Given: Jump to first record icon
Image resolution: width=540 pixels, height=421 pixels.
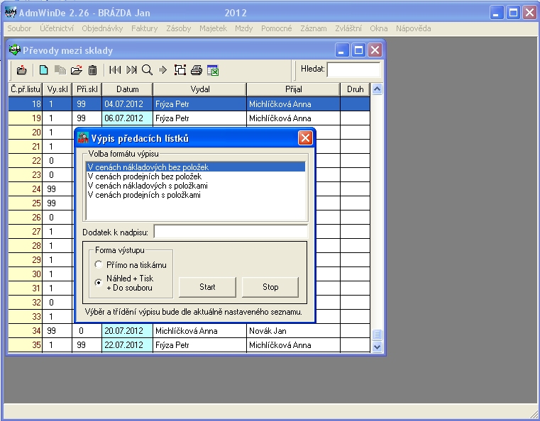Looking at the screenshot, I should coord(115,70).
